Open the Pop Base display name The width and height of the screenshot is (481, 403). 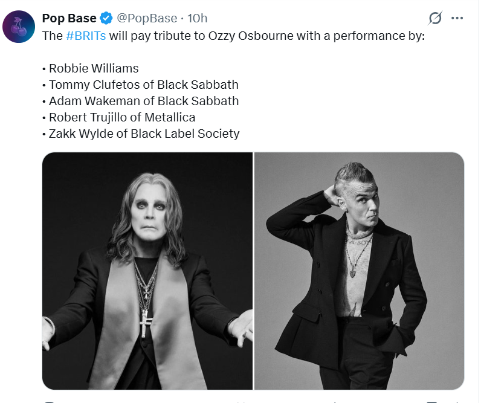(69, 18)
